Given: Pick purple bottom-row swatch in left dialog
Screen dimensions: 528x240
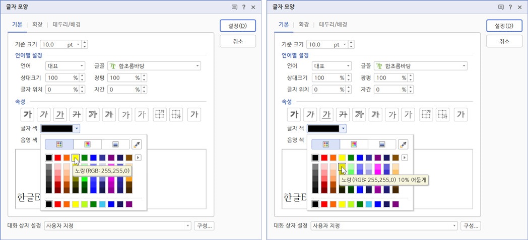Looking at the screenshot, I should [x=129, y=204].
